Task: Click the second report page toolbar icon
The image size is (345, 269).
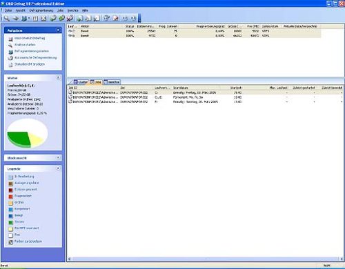Action: [88, 18]
